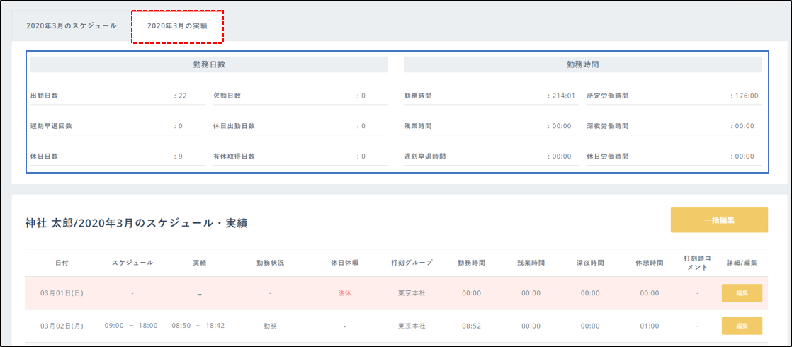Click the 深夜時間 column header
The image size is (792, 347).
pyautogui.click(x=590, y=263)
